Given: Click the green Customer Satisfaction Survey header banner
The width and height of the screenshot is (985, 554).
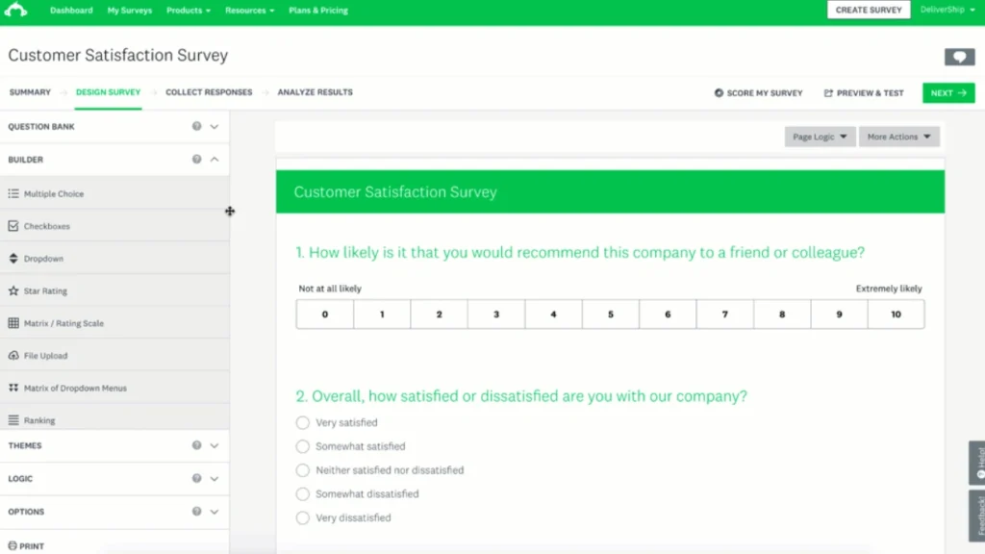Looking at the screenshot, I should [x=610, y=191].
